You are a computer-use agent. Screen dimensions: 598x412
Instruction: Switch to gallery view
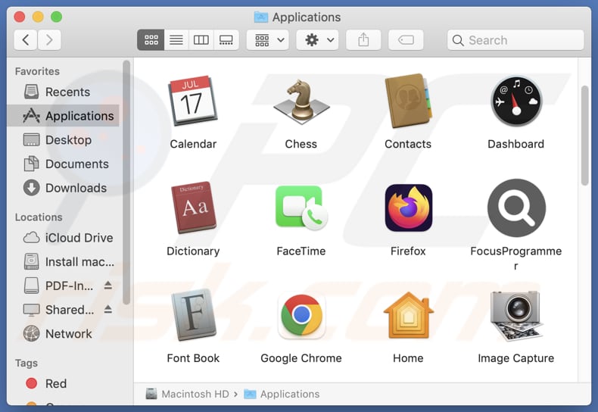click(x=226, y=39)
